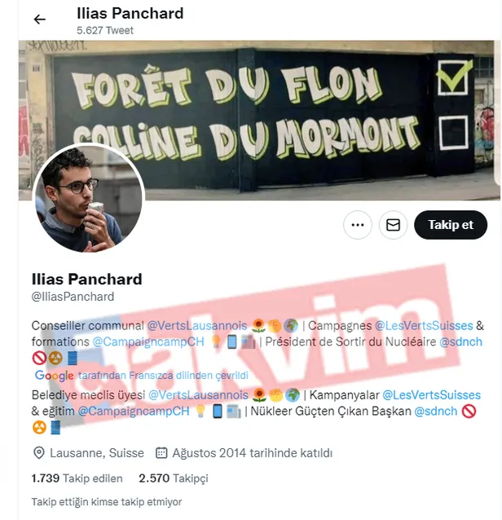Follow with the Takip et button
Image resolution: width=502 pixels, height=520 pixels.
tap(451, 225)
